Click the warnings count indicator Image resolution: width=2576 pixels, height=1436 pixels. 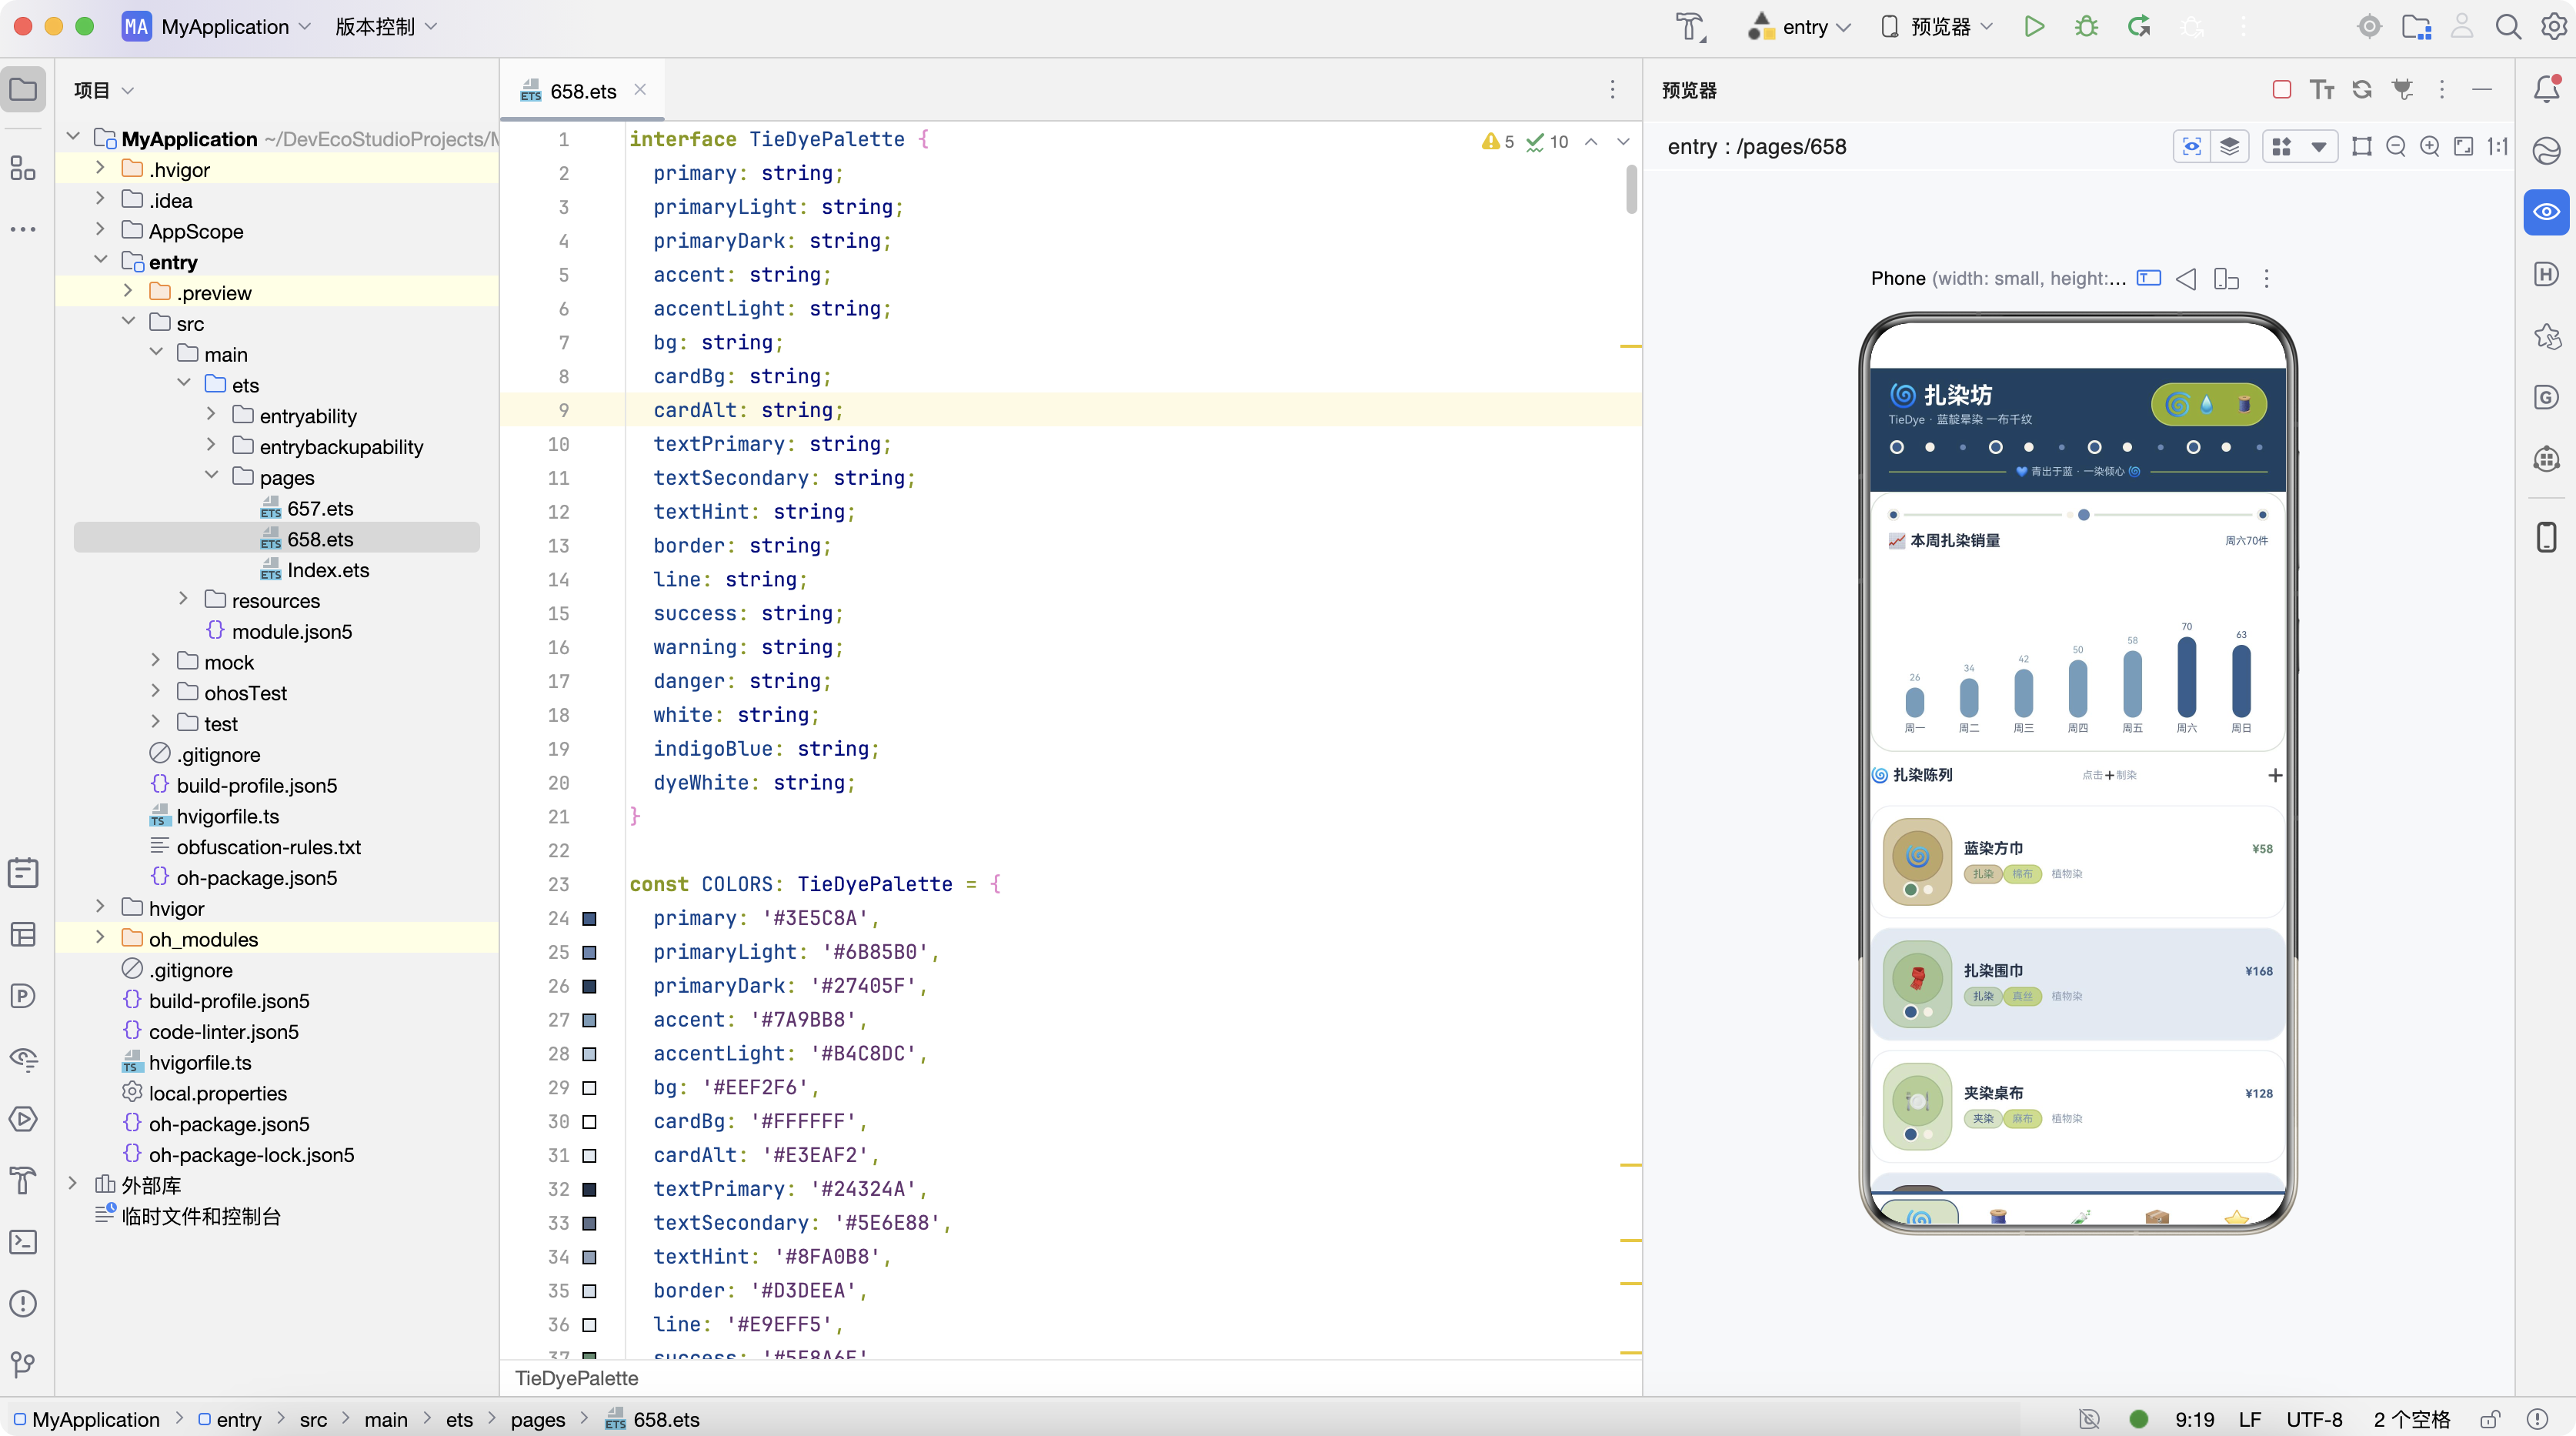[1498, 142]
